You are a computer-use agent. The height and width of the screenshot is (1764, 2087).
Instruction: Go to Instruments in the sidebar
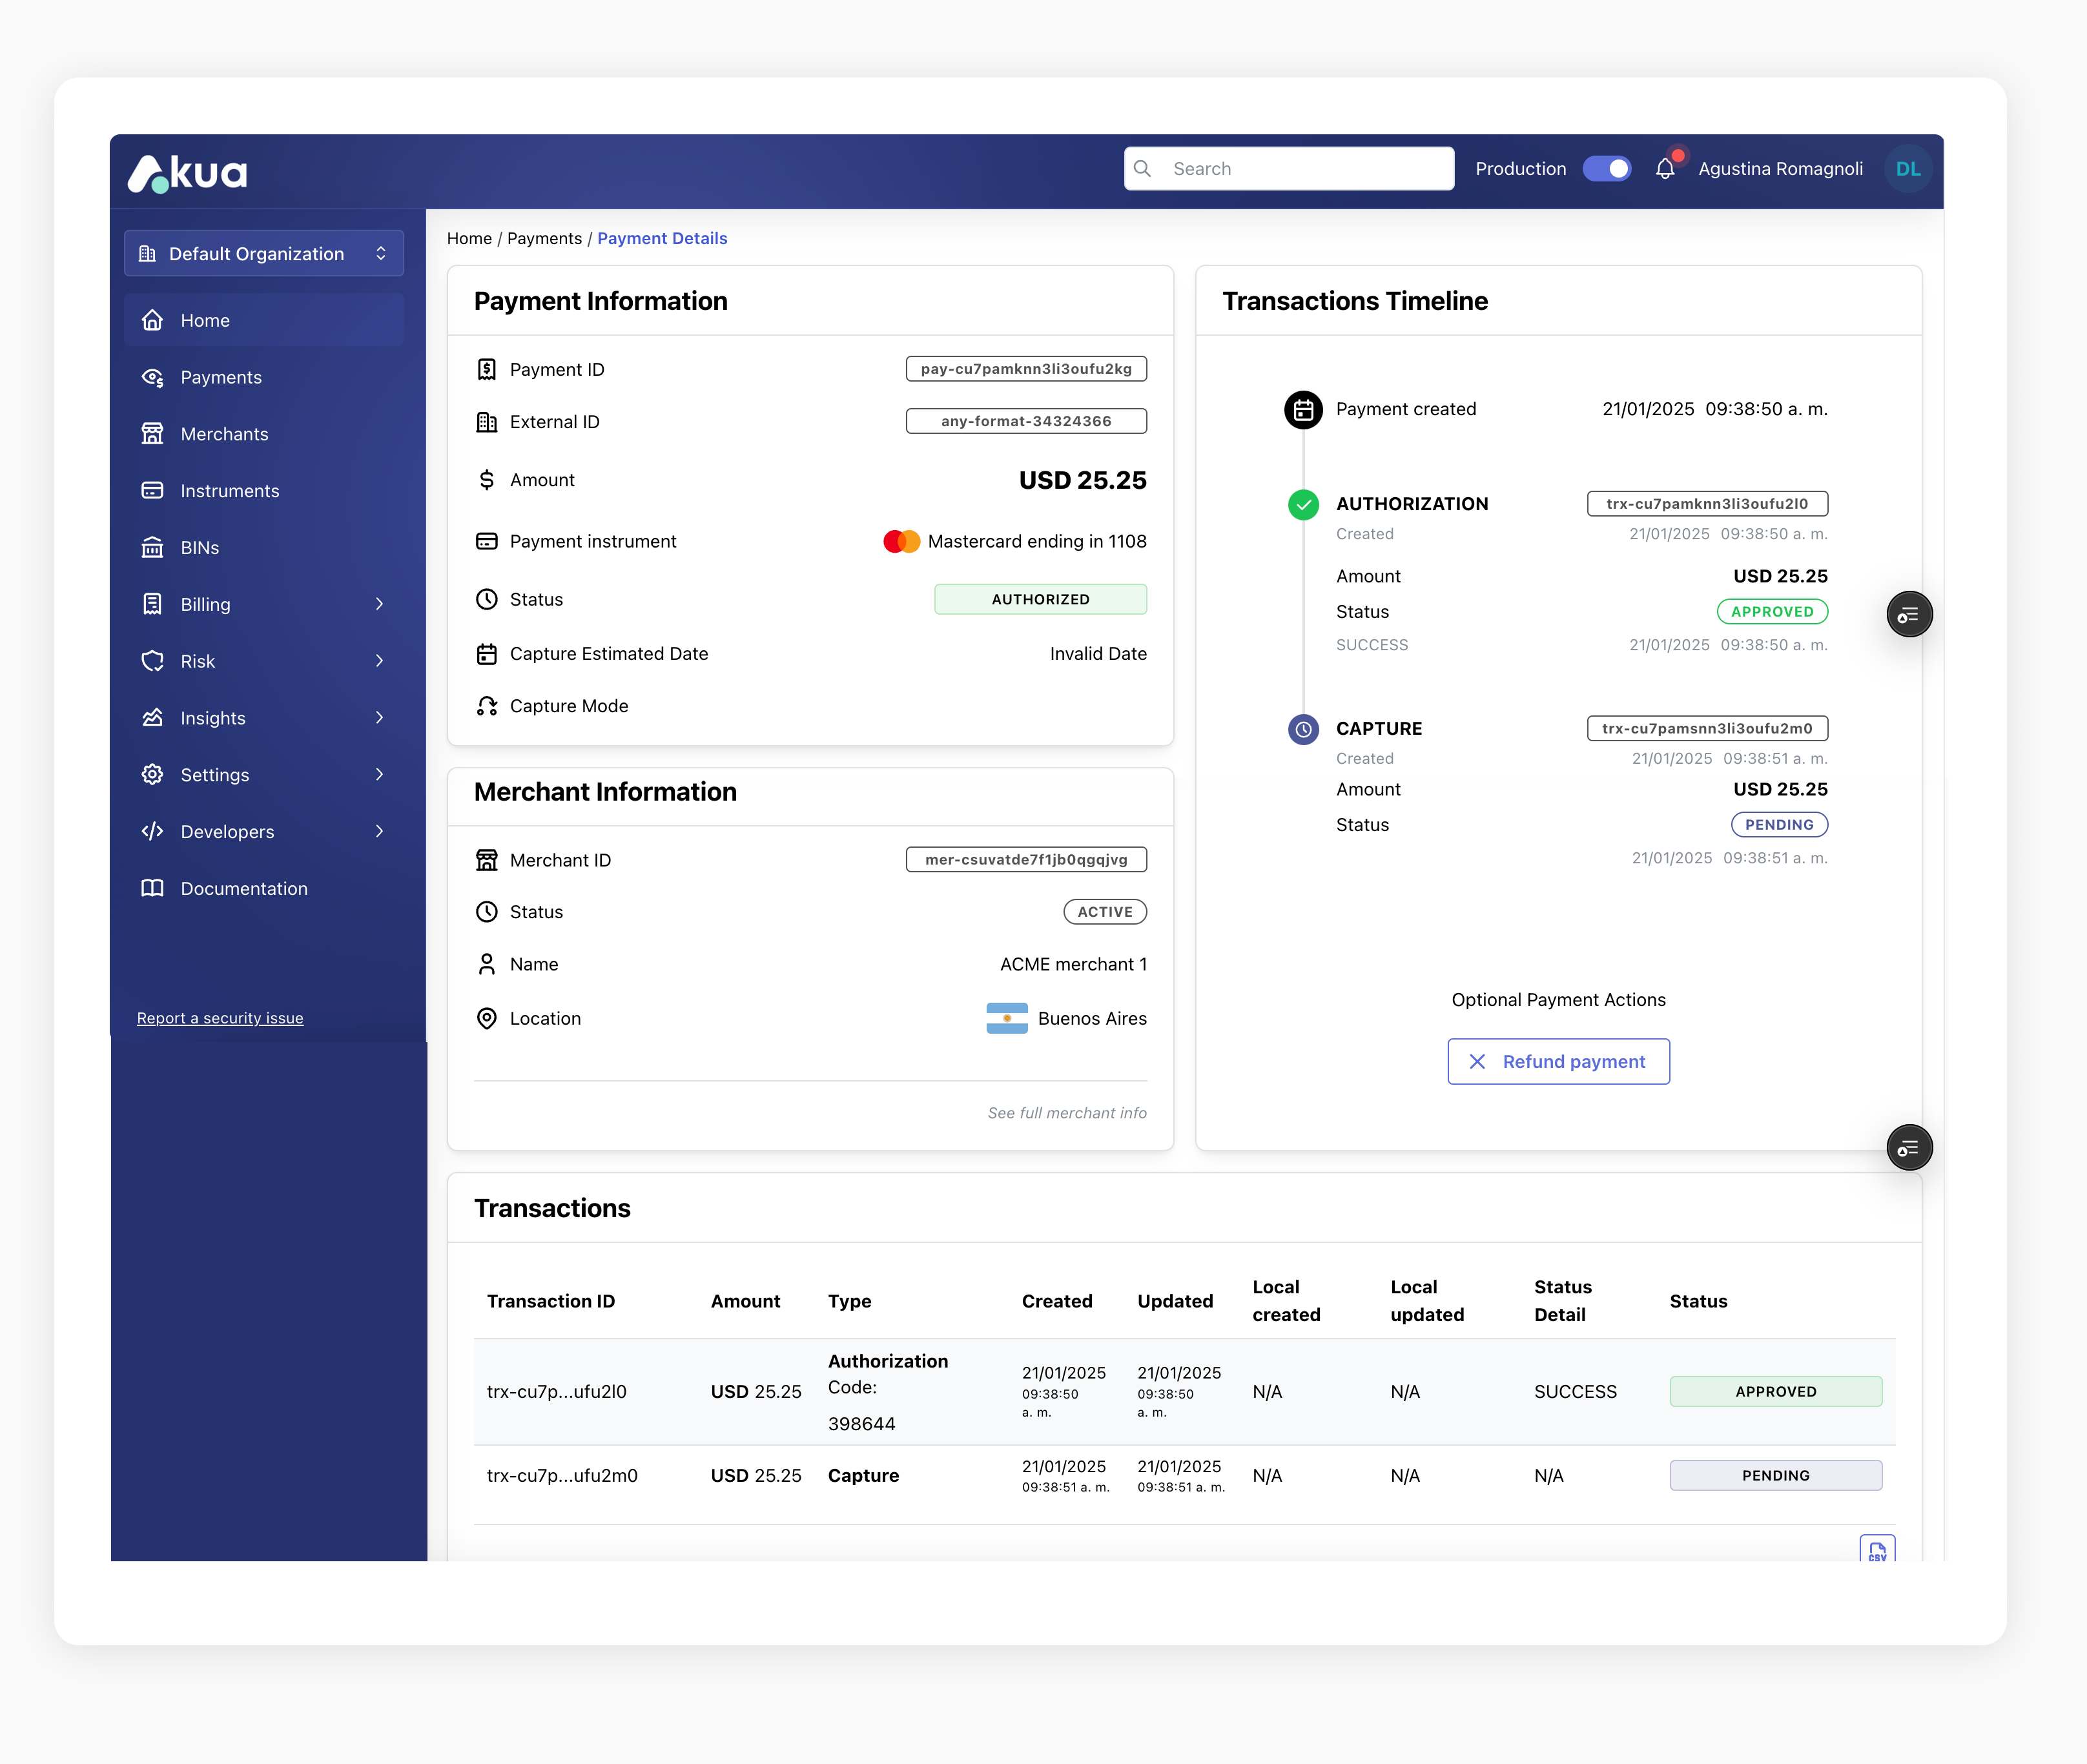pyautogui.click(x=229, y=491)
